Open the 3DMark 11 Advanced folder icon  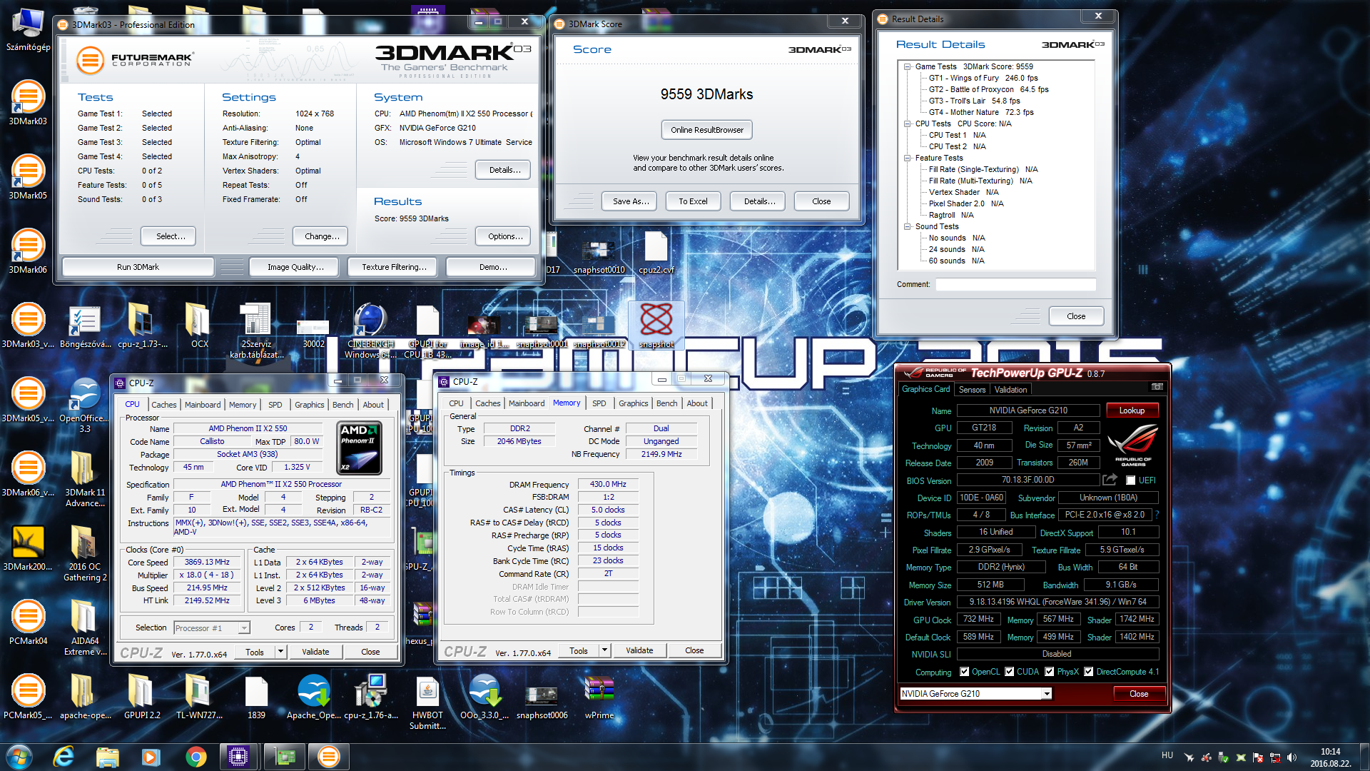pyautogui.click(x=85, y=480)
